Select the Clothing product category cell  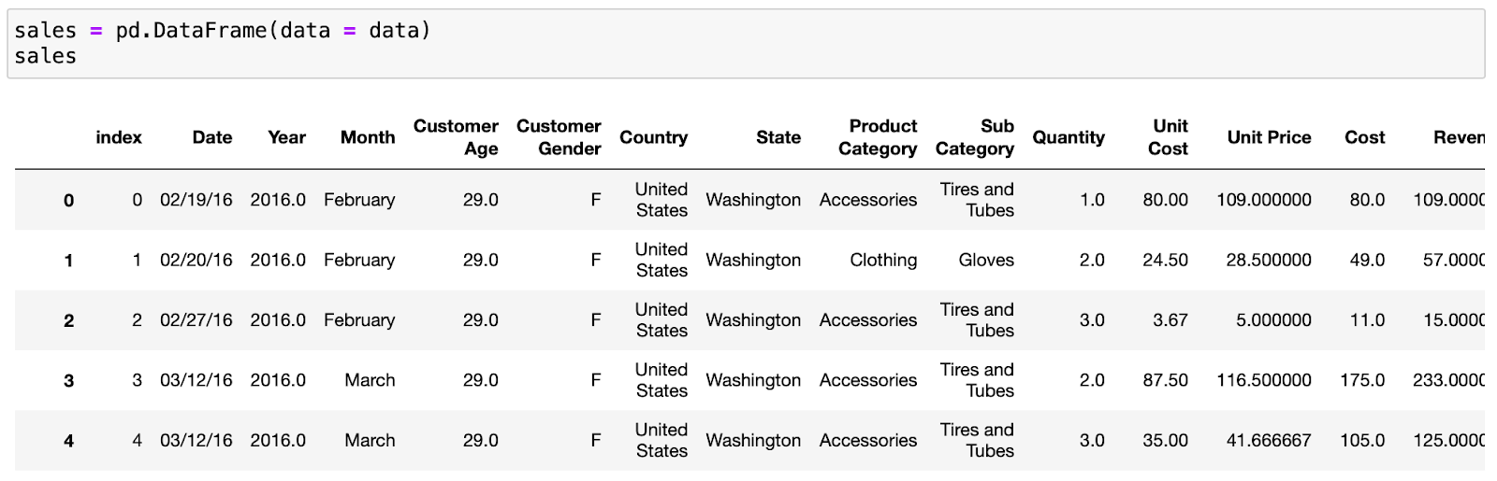pyautogui.click(x=883, y=261)
